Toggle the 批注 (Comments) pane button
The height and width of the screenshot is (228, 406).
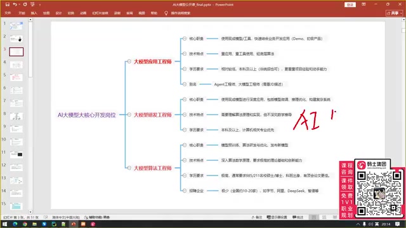coord(298,217)
